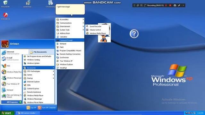The width and height of the screenshot is (205, 115).
Task: Open the Recycle Bin desktop icon
Action: point(5,4)
